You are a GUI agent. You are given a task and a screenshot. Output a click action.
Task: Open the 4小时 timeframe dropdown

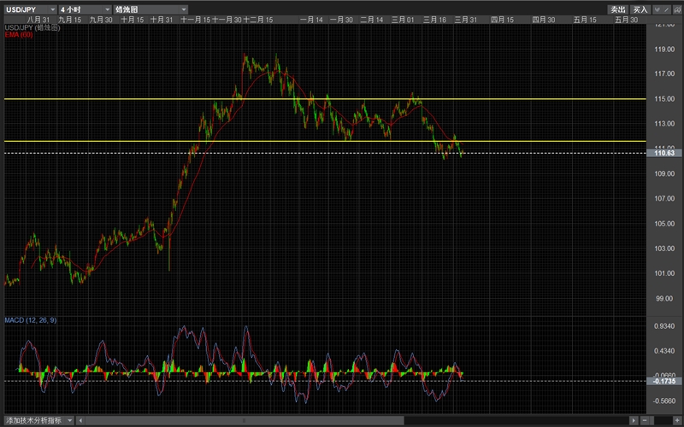pos(85,9)
